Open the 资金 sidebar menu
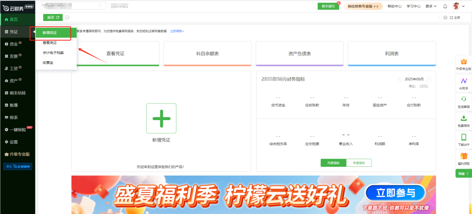 point(17,44)
